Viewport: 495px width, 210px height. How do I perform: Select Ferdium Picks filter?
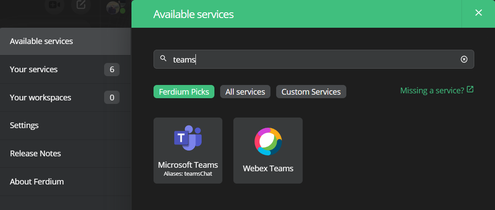click(x=184, y=92)
